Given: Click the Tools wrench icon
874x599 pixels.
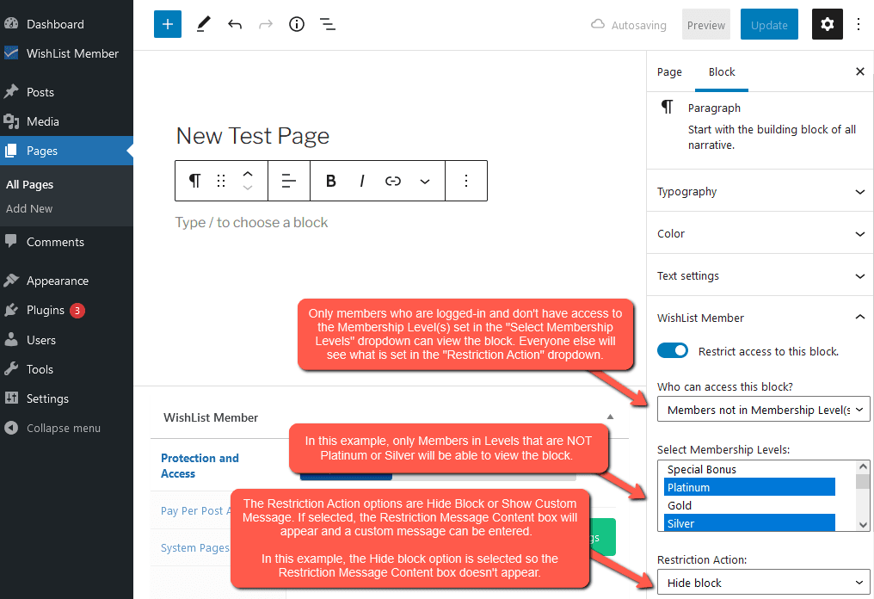Looking at the screenshot, I should [11, 368].
